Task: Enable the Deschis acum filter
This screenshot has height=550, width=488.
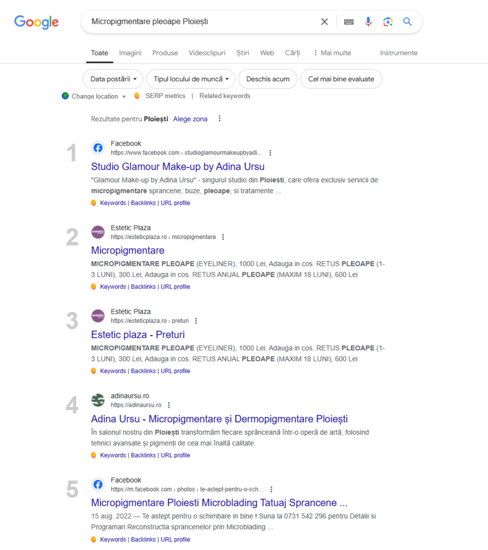Action: pos(267,78)
